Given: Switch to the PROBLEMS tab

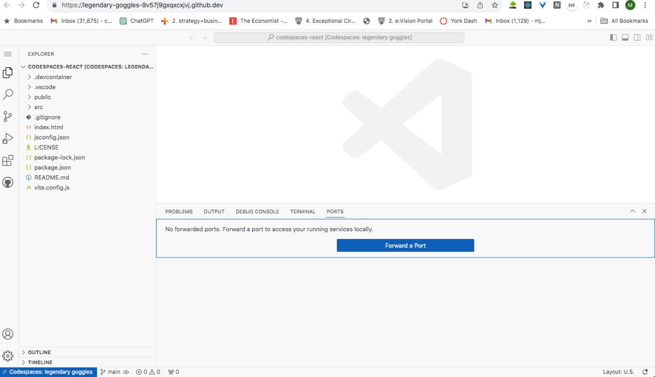Looking at the screenshot, I should tap(179, 212).
